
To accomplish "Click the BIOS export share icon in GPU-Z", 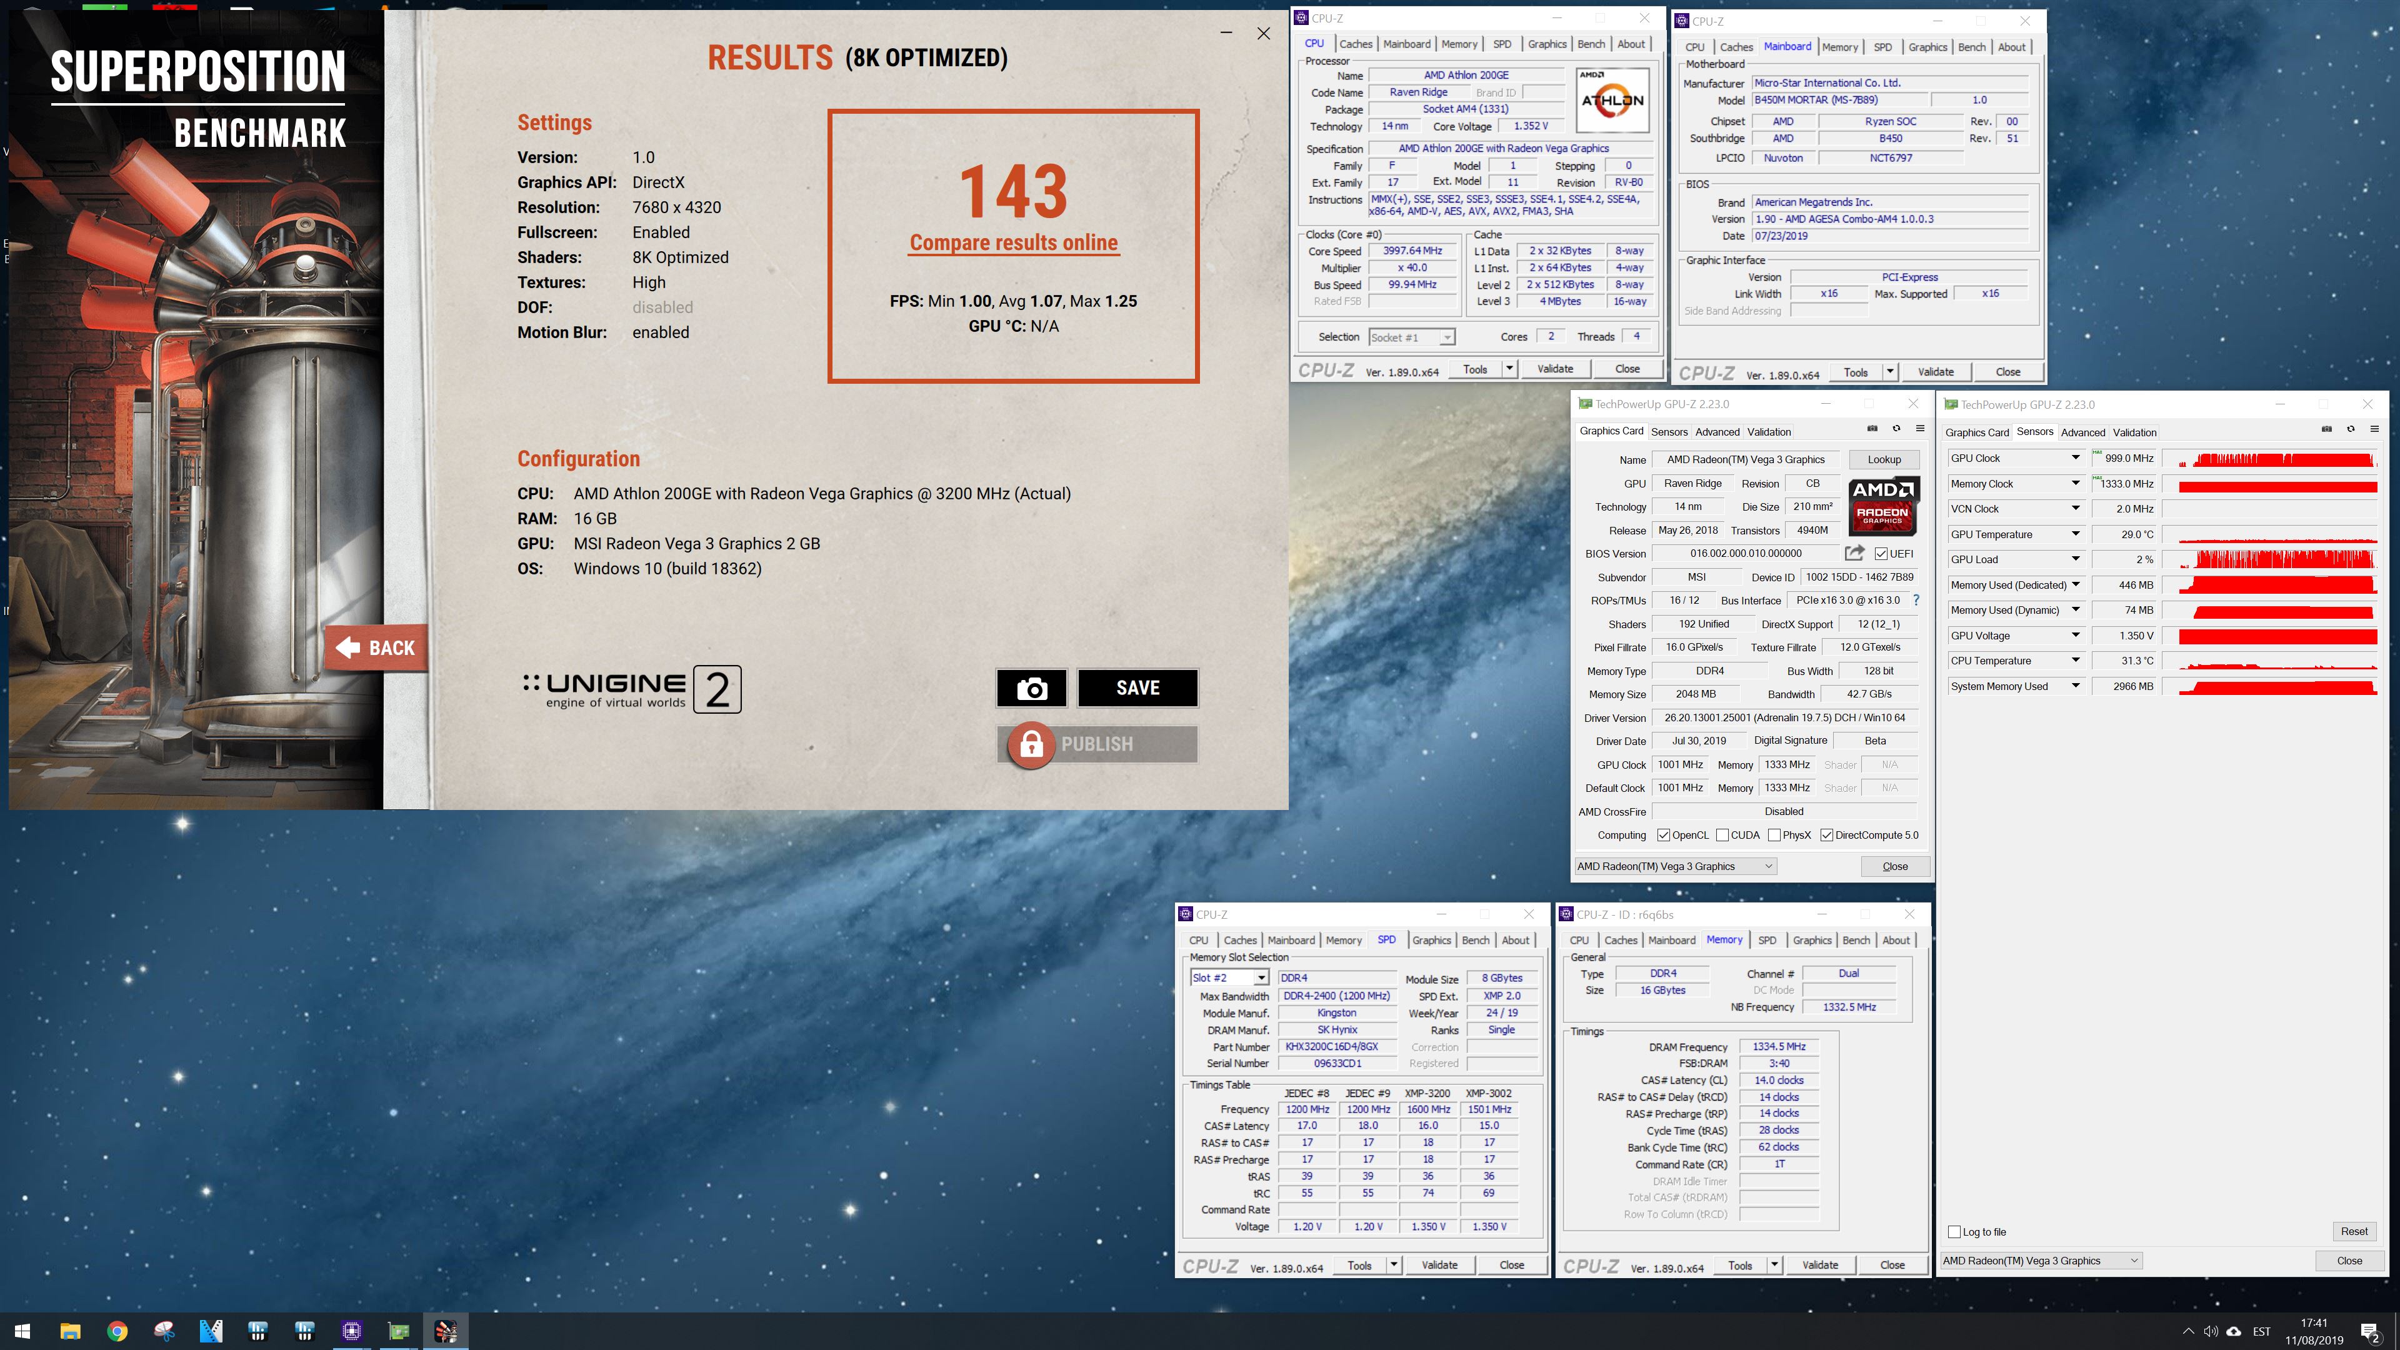I will tap(1854, 552).
